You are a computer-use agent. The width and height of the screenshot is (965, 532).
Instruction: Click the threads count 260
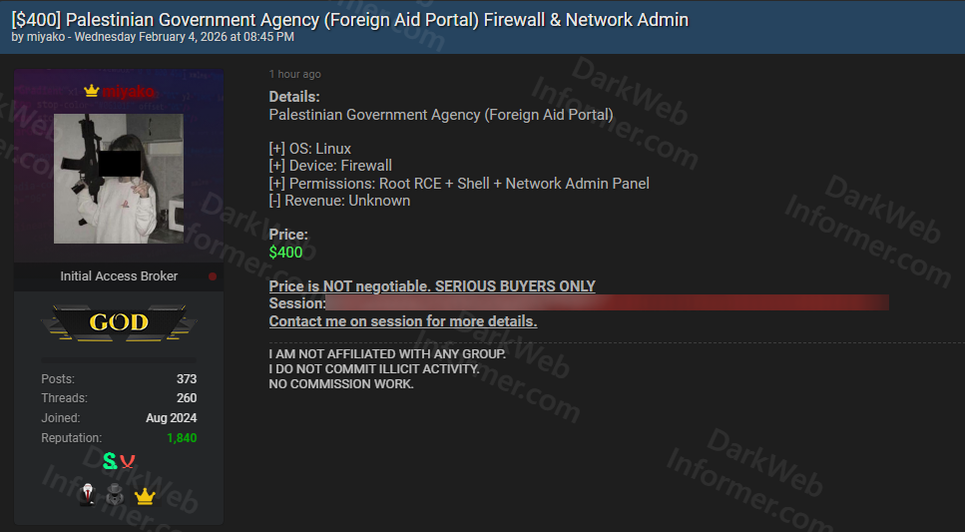pos(186,398)
